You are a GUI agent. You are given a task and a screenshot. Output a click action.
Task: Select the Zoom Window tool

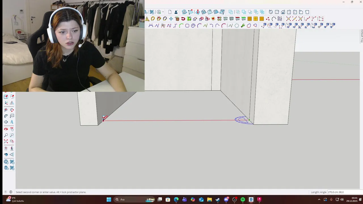click(x=12, y=135)
